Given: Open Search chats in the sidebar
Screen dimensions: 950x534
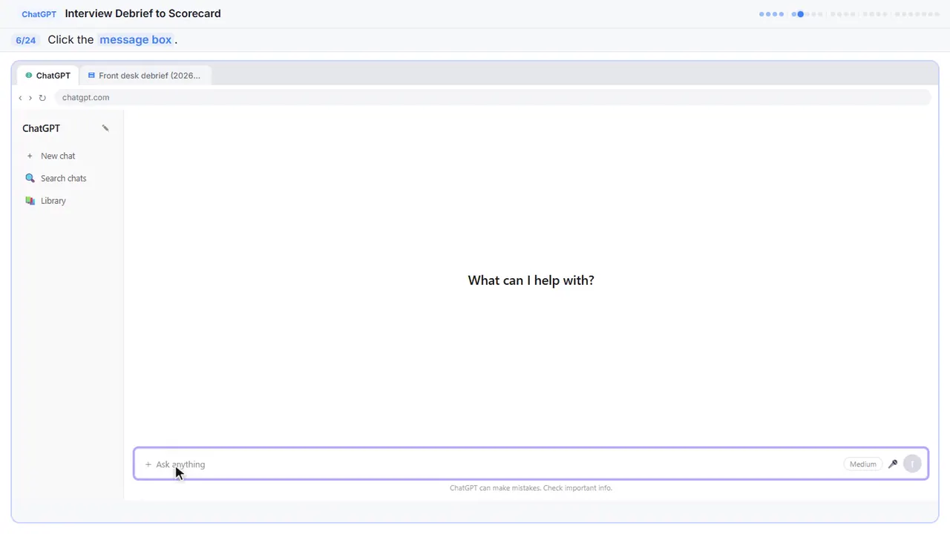Looking at the screenshot, I should 67,178.
